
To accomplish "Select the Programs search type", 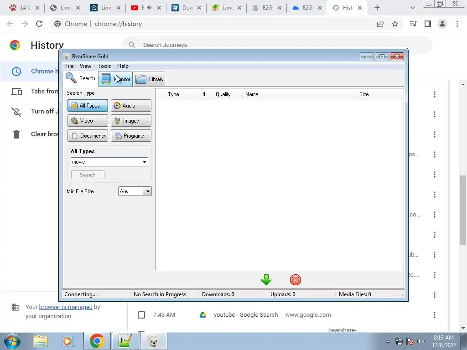I will pos(131,136).
